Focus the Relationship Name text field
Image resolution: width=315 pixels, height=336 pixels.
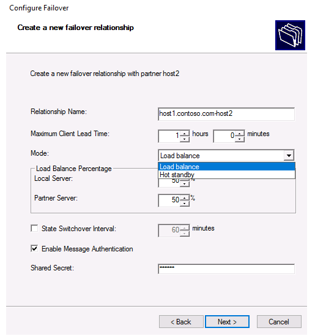(226, 114)
